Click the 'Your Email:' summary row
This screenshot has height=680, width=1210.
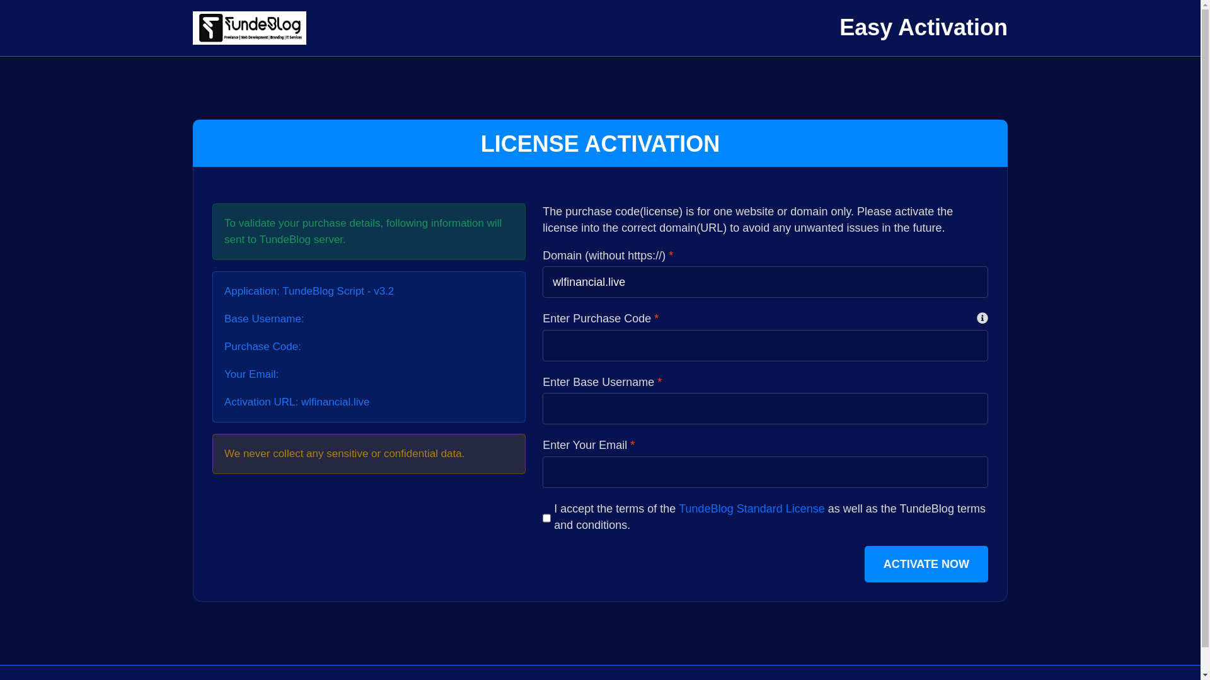click(x=251, y=374)
